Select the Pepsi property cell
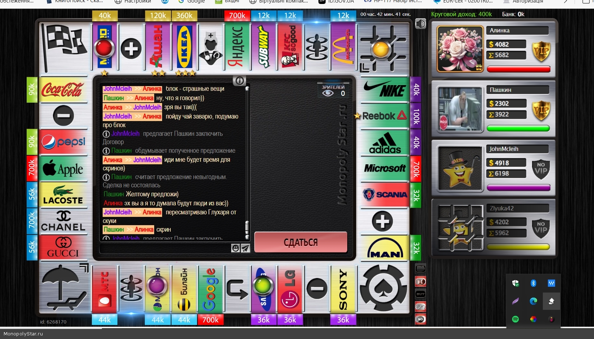 click(63, 142)
